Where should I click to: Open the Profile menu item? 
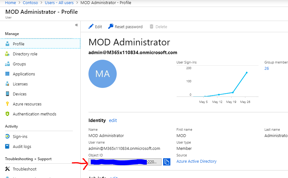click(x=19, y=44)
